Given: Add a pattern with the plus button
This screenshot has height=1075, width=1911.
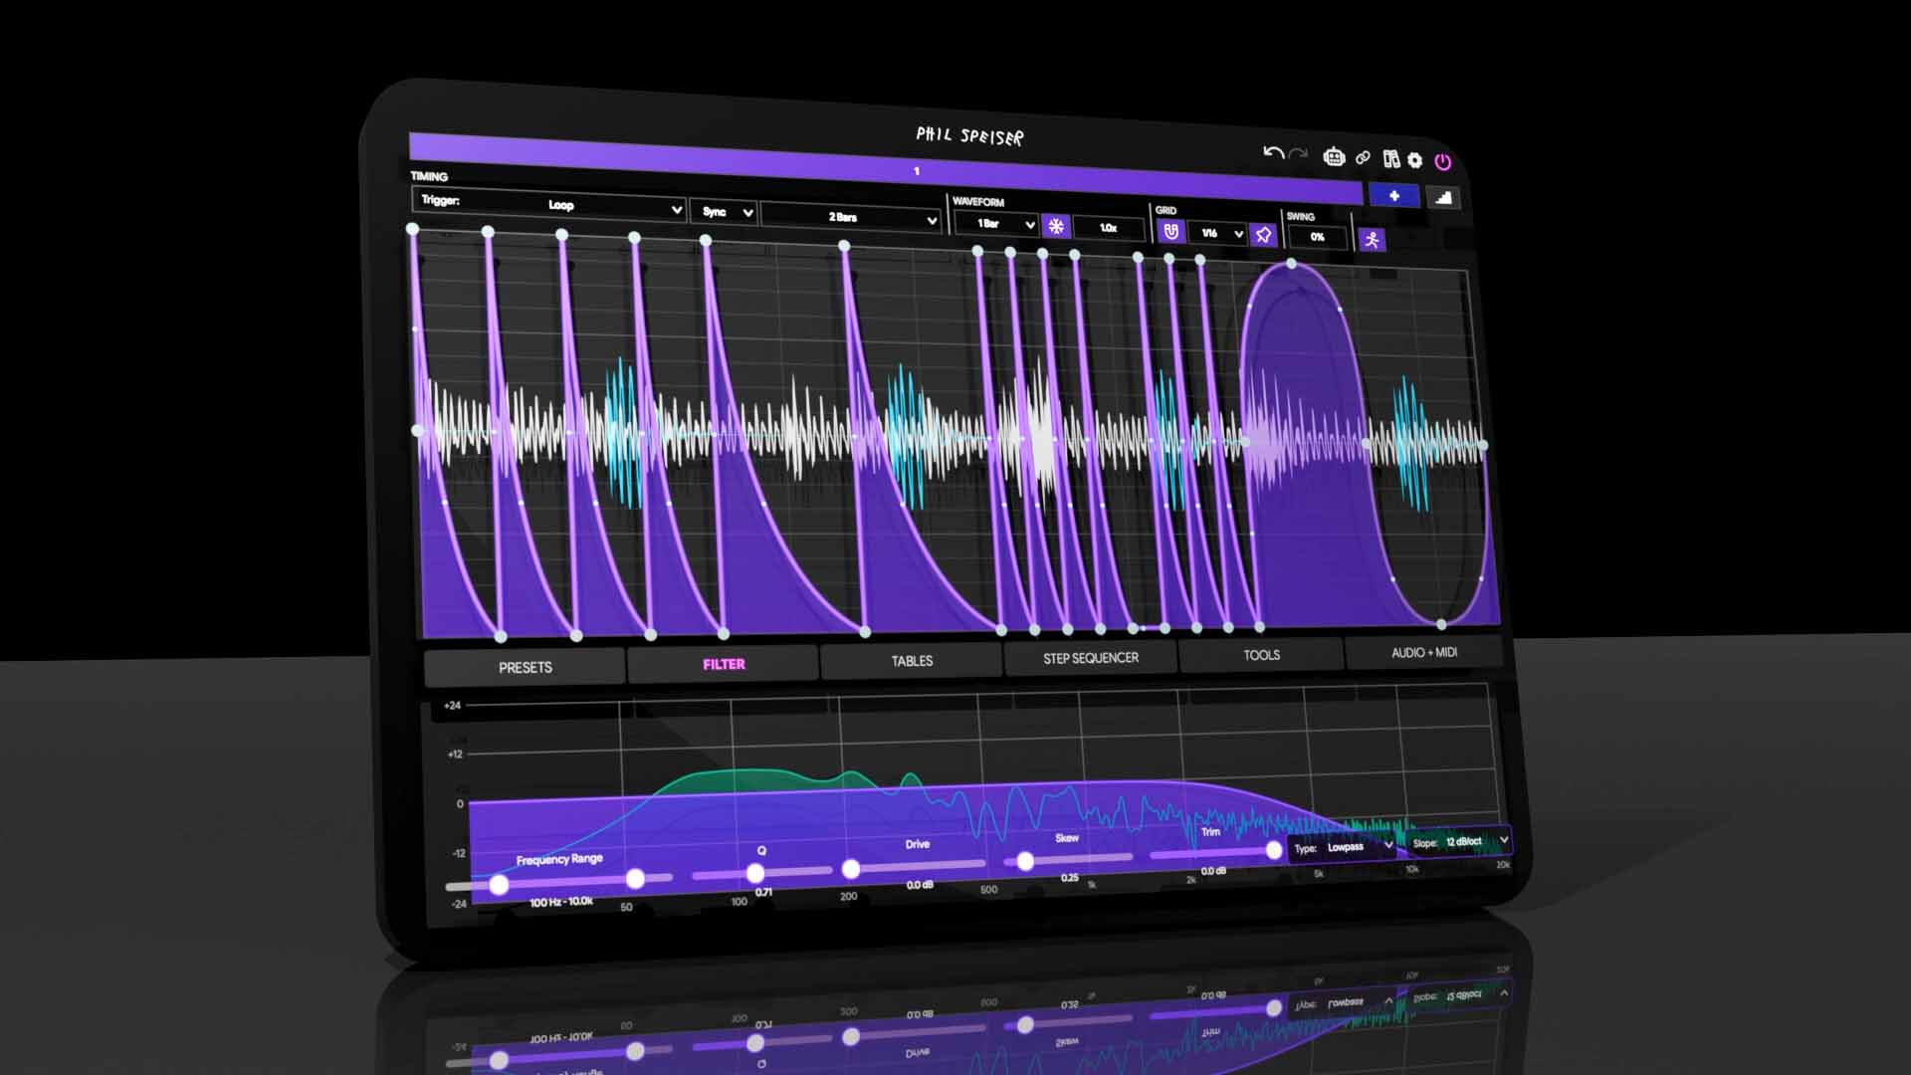Looking at the screenshot, I should click(1394, 196).
